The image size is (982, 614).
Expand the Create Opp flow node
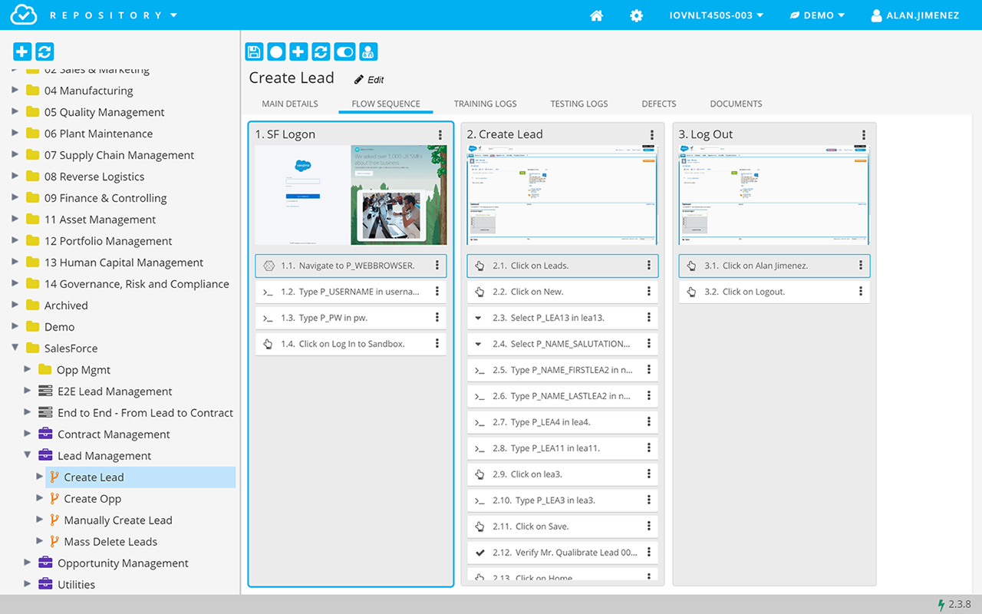[40, 499]
